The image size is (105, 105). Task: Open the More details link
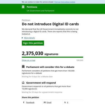[x=29, y=38]
